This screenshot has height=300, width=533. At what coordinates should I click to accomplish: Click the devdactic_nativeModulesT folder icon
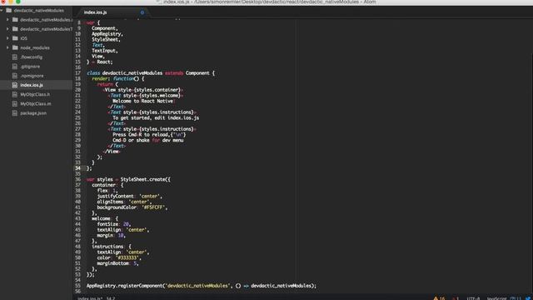pyautogui.click(x=15, y=29)
